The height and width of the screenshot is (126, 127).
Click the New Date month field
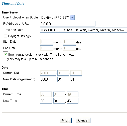pyautogui.click(x=63, y=79)
